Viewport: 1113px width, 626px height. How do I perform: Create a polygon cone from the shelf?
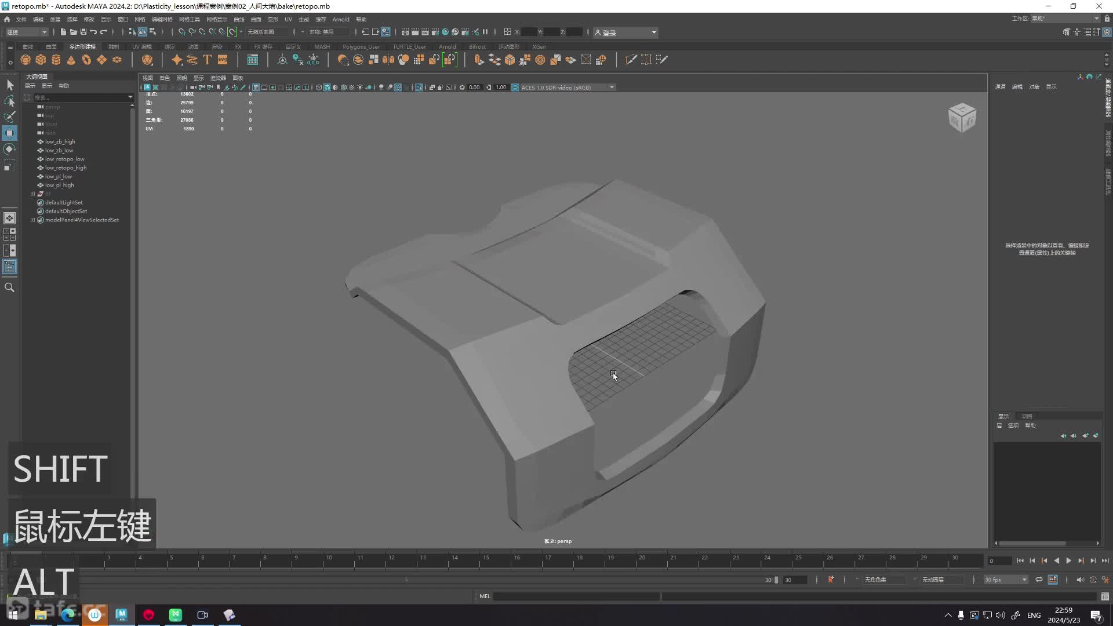pyautogui.click(x=71, y=60)
